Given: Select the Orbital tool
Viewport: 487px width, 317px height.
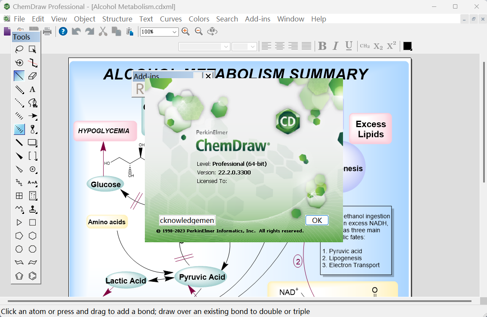Looking at the screenshot, I should 32,129.
